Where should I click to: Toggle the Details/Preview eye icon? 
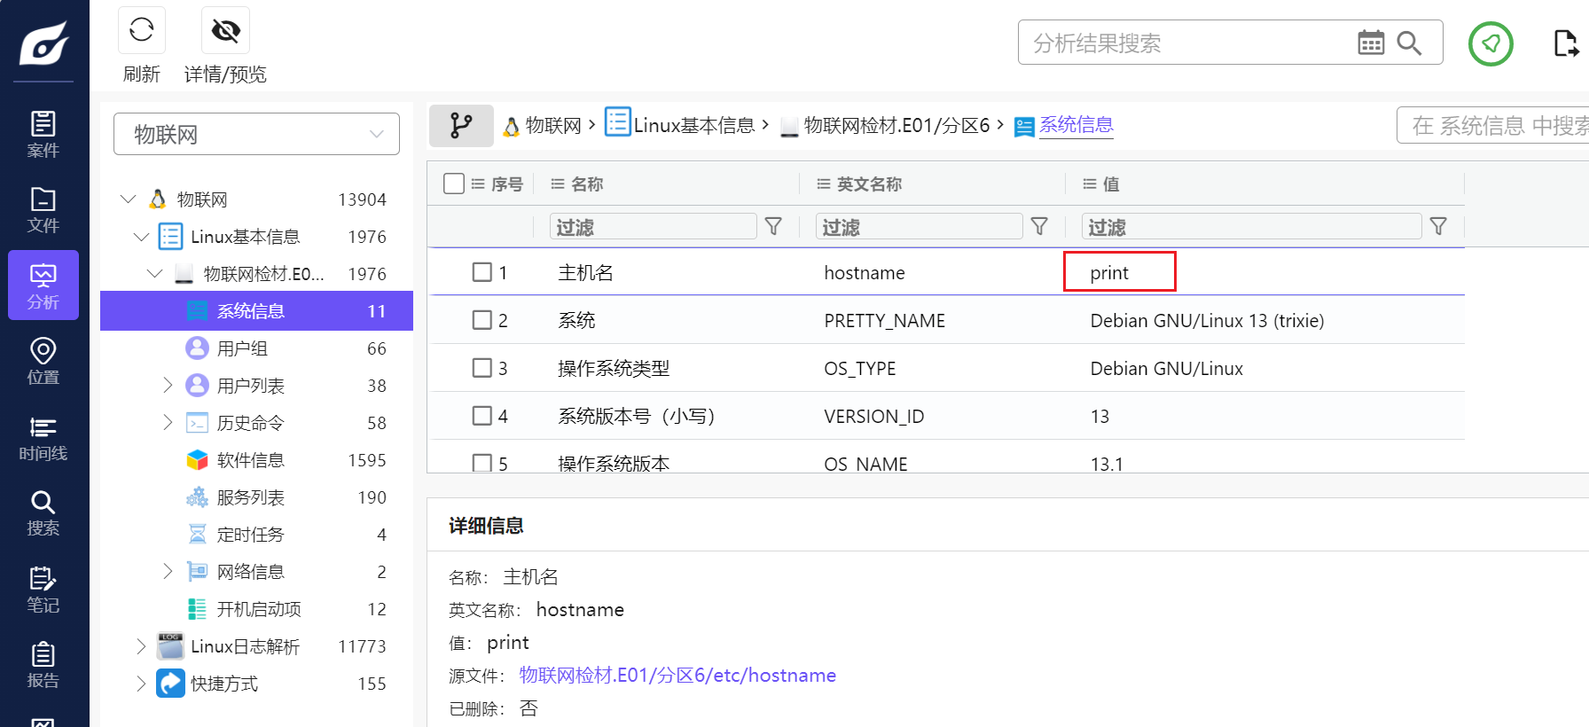[225, 31]
